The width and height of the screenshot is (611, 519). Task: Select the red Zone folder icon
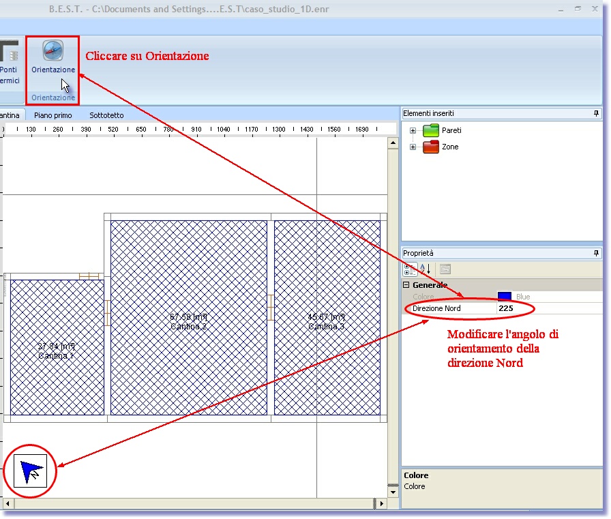431,147
